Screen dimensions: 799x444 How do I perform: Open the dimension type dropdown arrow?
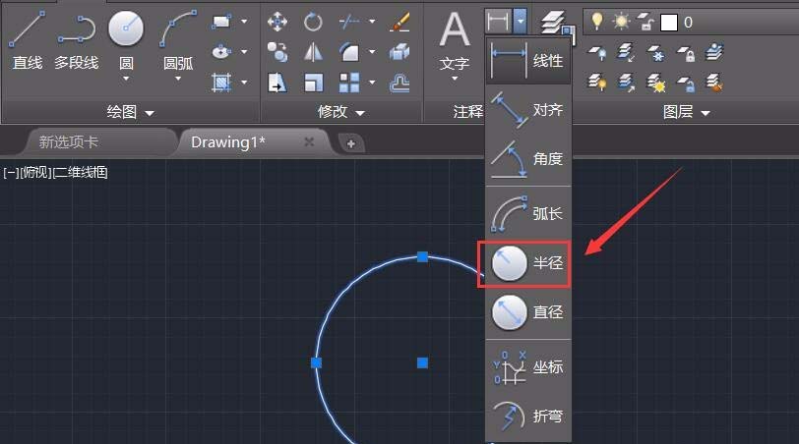click(520, 22)
